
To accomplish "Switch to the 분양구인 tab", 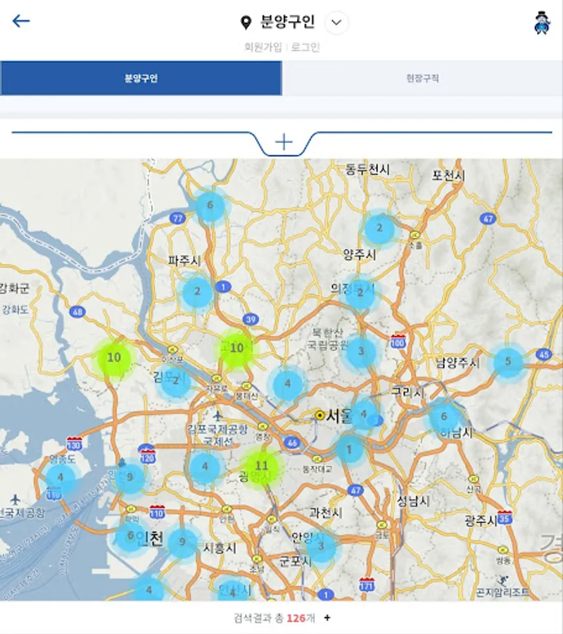I will 141,78.
